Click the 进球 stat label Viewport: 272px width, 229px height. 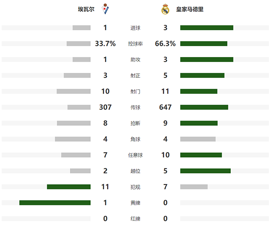pos(135,28)
